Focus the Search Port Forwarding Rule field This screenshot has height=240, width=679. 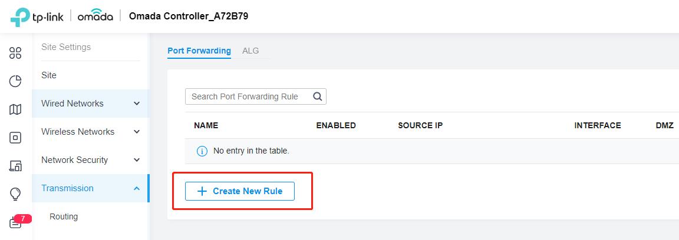pos(248,96)
